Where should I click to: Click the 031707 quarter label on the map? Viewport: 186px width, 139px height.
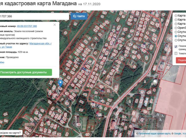112,47
